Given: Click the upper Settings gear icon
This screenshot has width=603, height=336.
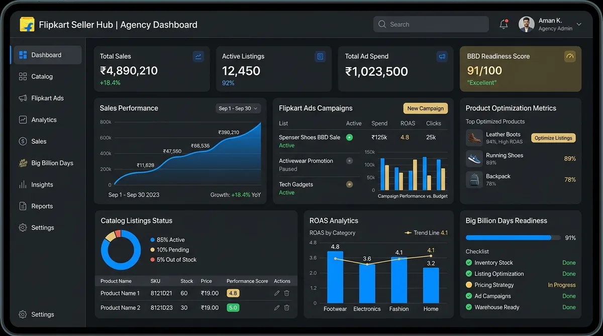Looking at the screenshot, I should (x=23, y=228).
